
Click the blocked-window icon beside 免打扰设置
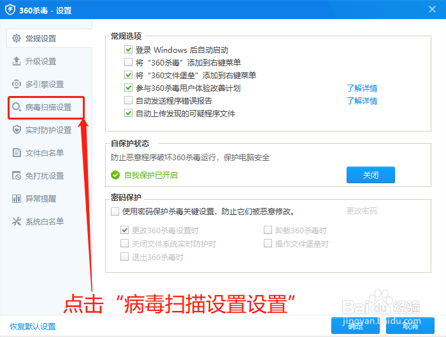click(17, 175)
